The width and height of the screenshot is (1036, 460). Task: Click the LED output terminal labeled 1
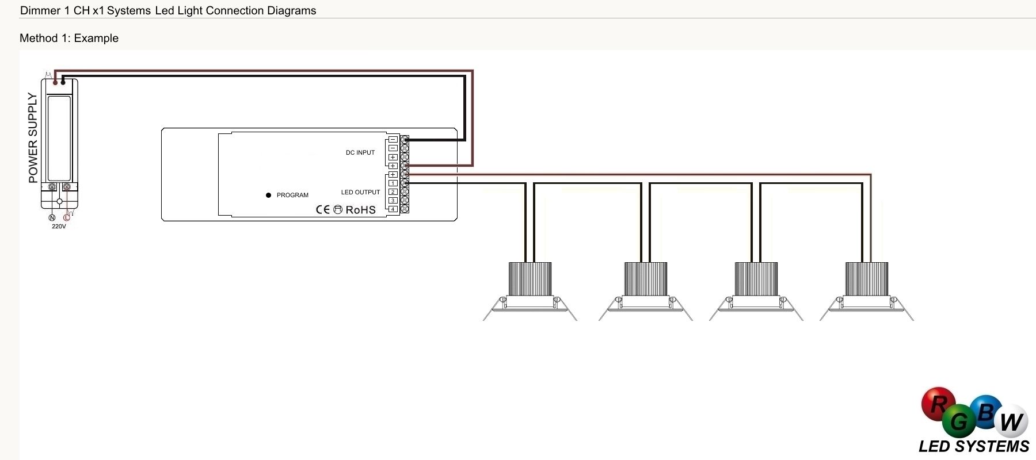[393, 183]
